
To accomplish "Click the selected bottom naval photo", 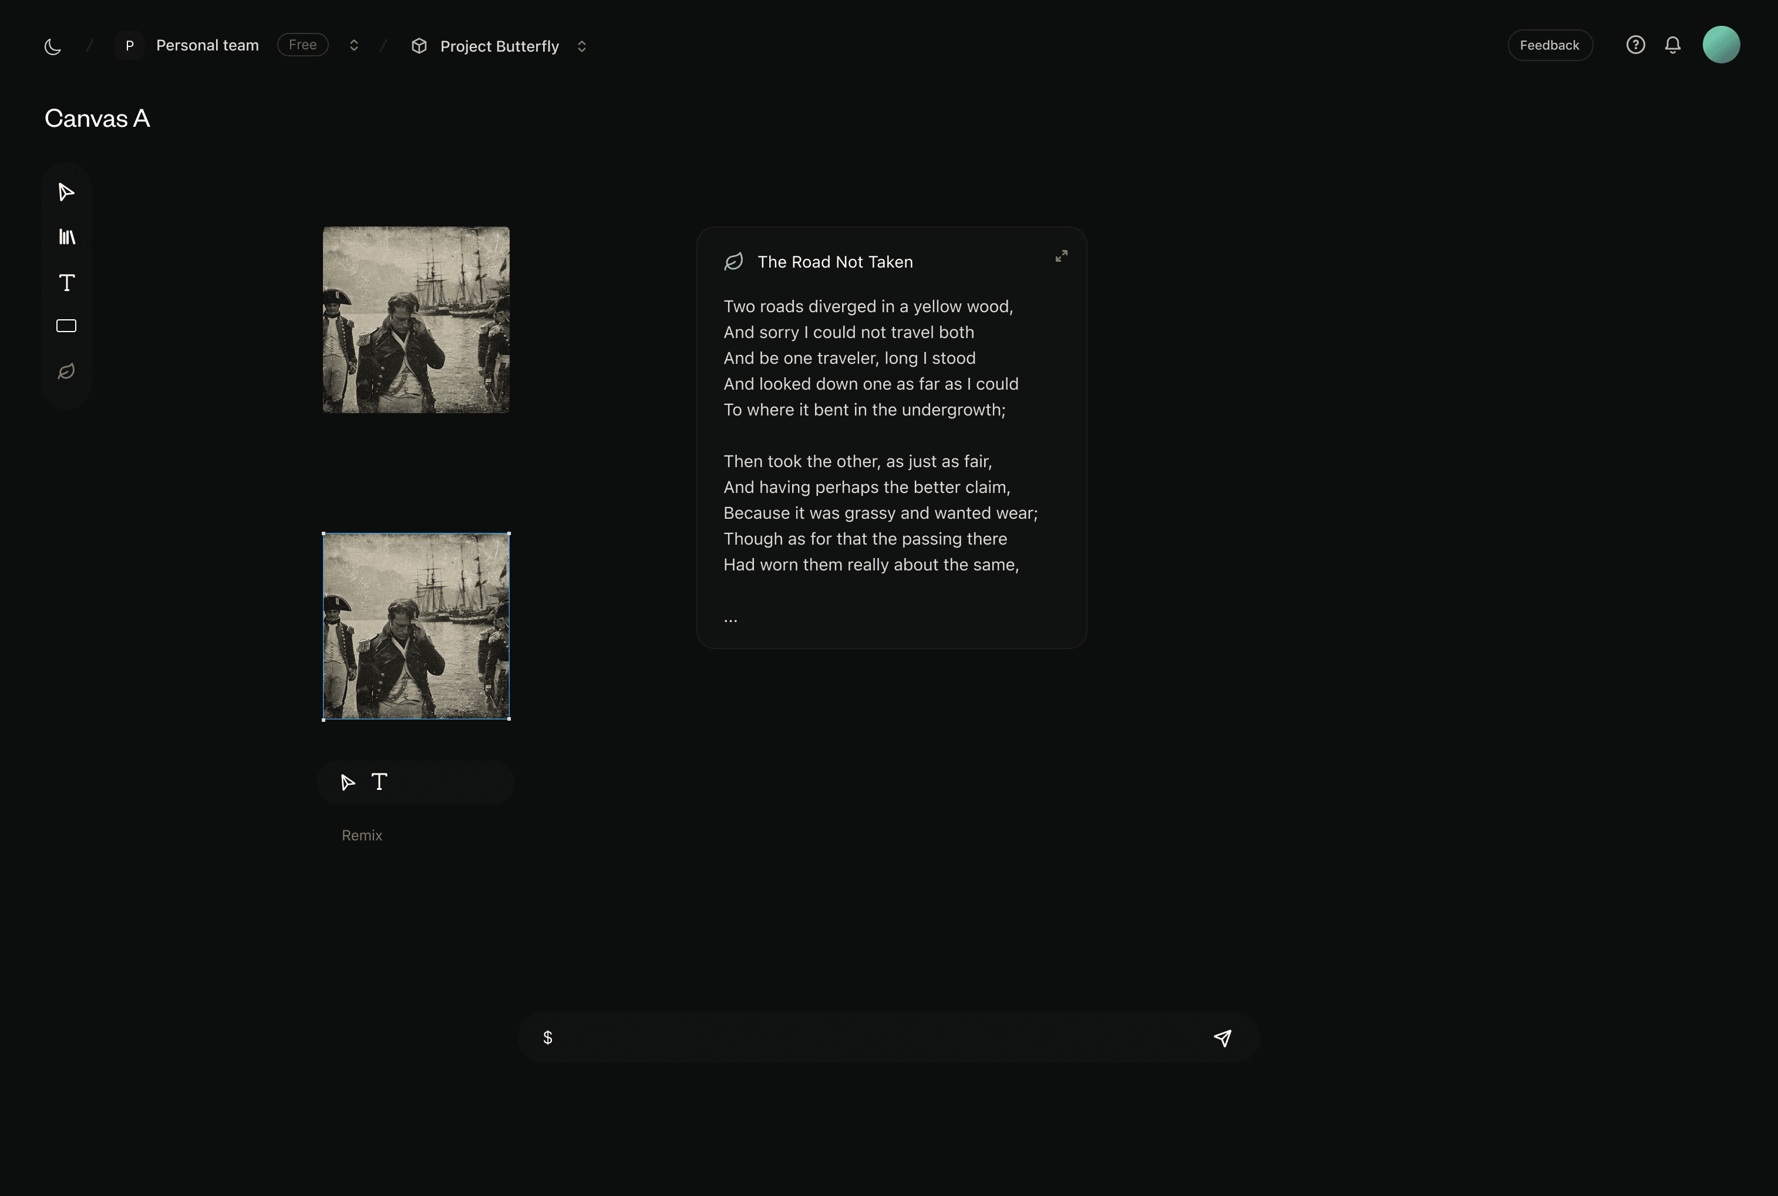I will tap(416, 626).
